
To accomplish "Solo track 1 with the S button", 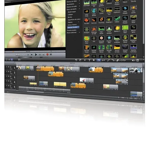I will click(x=7, y=67).
